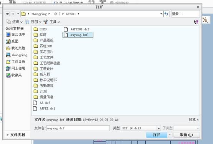Open the navigation history dropdown arrow
Screen dimensions: 213x144
point(18,13)
